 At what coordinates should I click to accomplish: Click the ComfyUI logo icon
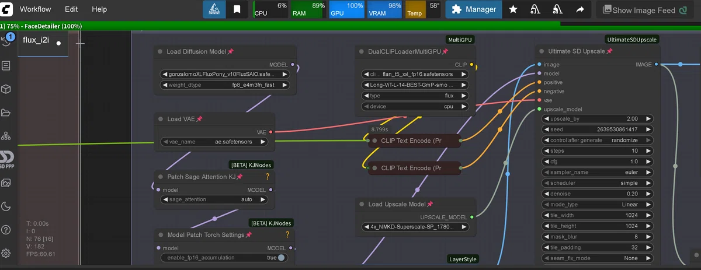pos(7,9)
